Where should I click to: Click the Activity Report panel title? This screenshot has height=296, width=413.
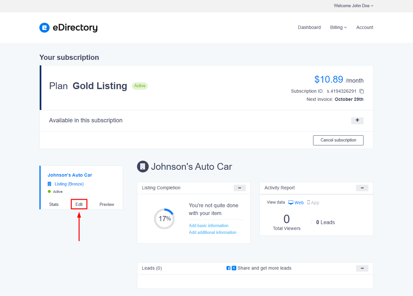point(280,188)
